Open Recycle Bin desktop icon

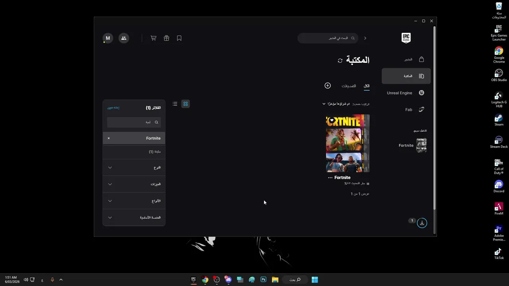tap(499, 11)
